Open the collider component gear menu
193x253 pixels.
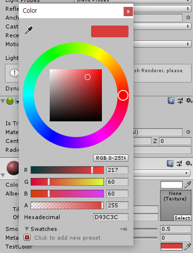pyautogui.click(x=189, y=100)
